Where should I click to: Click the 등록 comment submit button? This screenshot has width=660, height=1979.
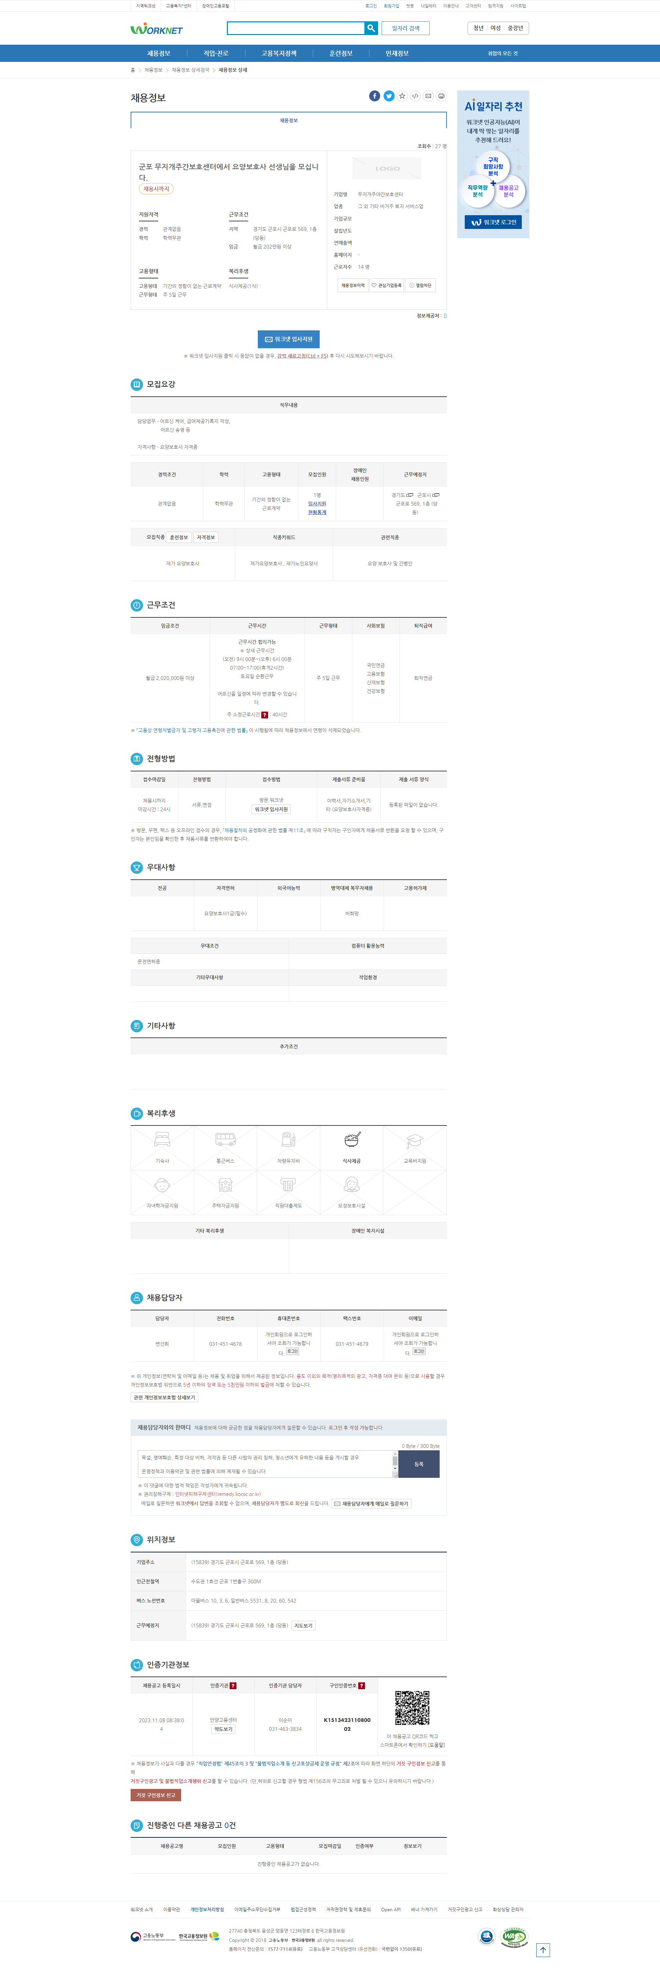(x=419, y=1464)
